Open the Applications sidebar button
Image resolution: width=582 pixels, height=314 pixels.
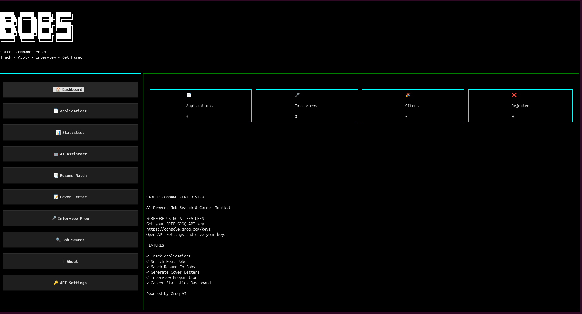70,111
